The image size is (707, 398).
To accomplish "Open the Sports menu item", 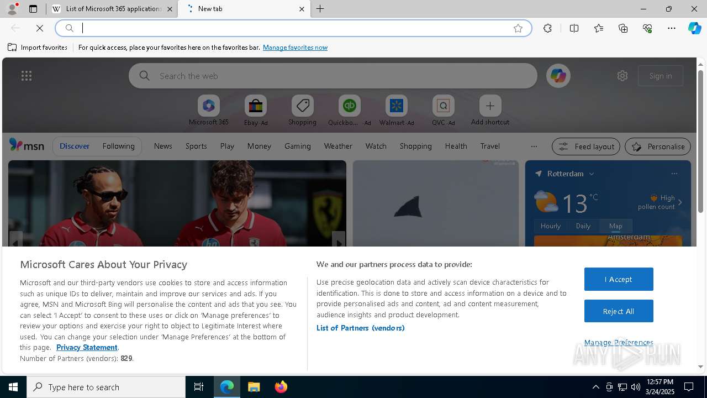I will click(x=196, y=146).
